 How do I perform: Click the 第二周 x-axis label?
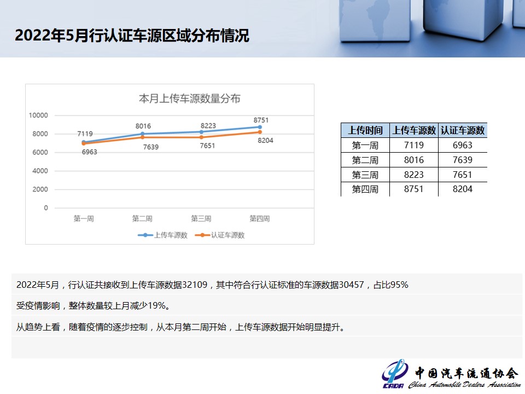[x=142, y=219]
